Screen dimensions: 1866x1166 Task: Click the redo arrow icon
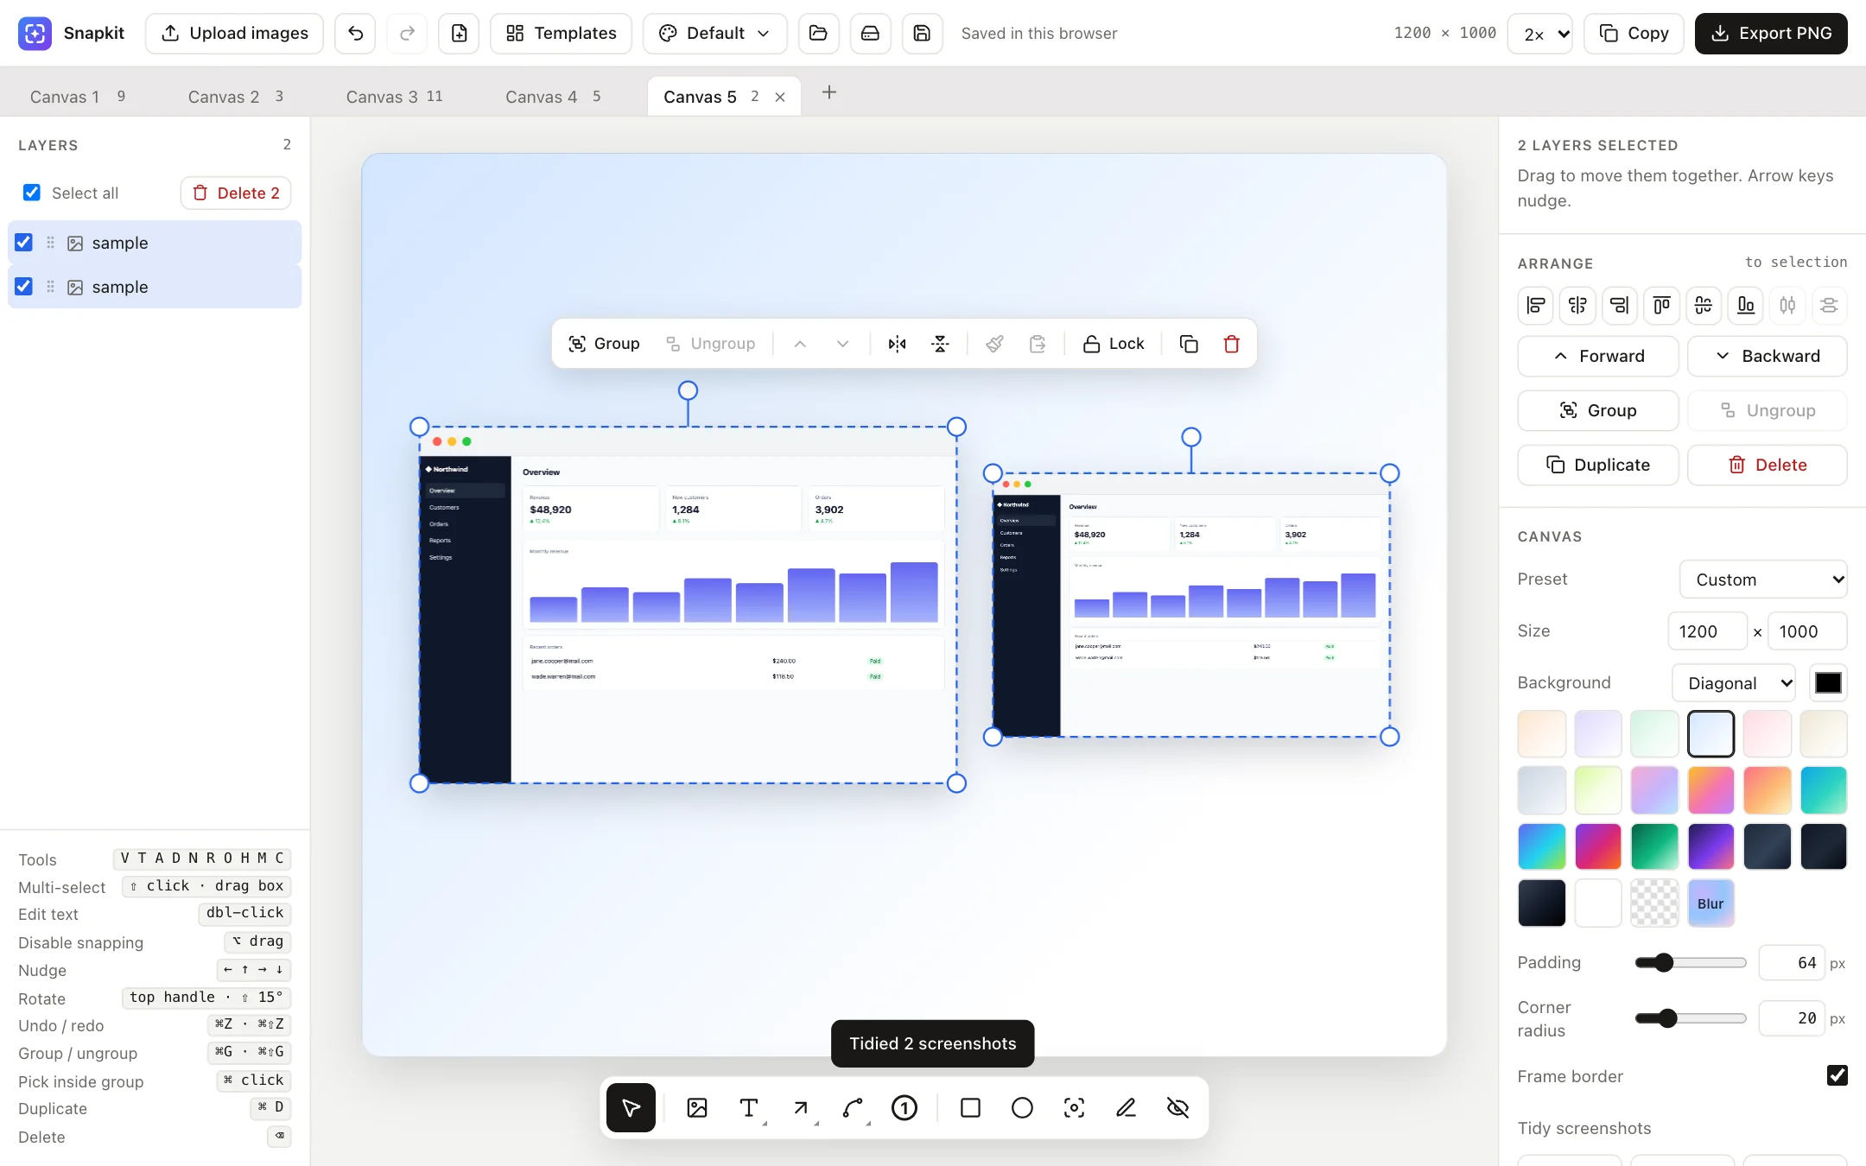(x=407, y=33)
